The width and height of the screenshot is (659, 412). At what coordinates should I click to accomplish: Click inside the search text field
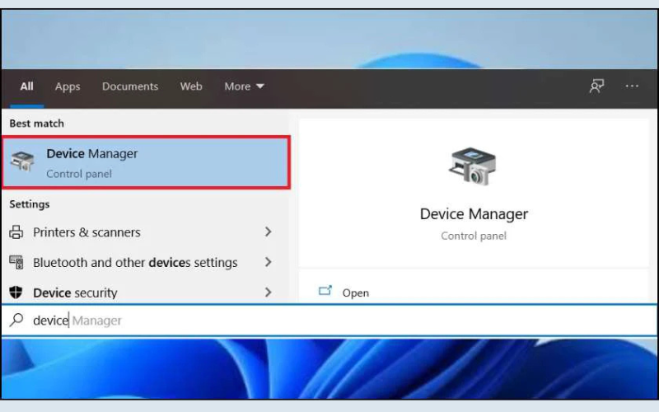tap(329, 321)
